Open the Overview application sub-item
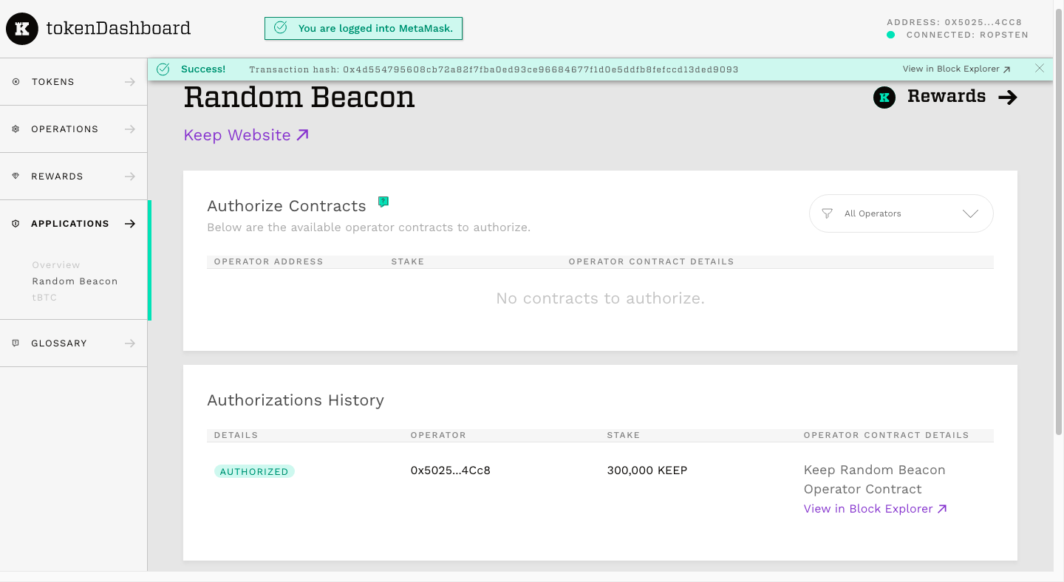The height and width of the screenshot is (582, 1064). click(x=56, y=265)
